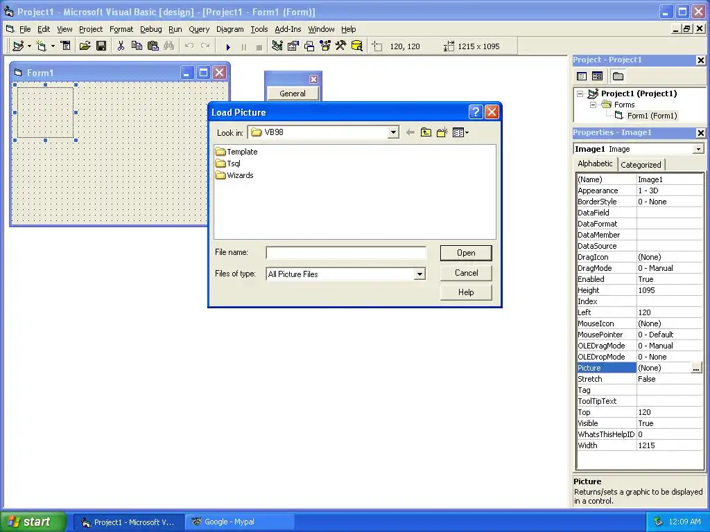This screenshot has height=532, width=710.
Task: Click Up One Level folder icon
Action: [426, 132]
